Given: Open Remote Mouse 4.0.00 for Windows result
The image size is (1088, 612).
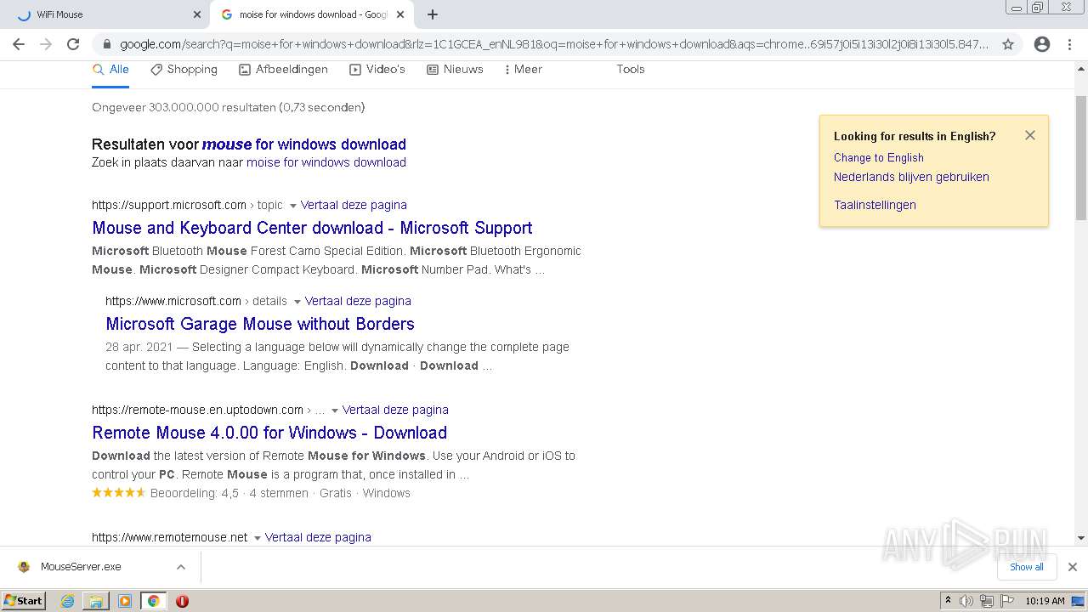Looking at the screenshot, I should pyautogui.click(x=269, y=433).
